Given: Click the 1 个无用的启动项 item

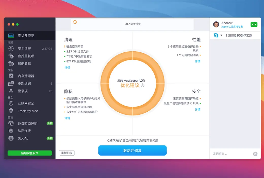Looking at the screenshot, I should 188,55.
